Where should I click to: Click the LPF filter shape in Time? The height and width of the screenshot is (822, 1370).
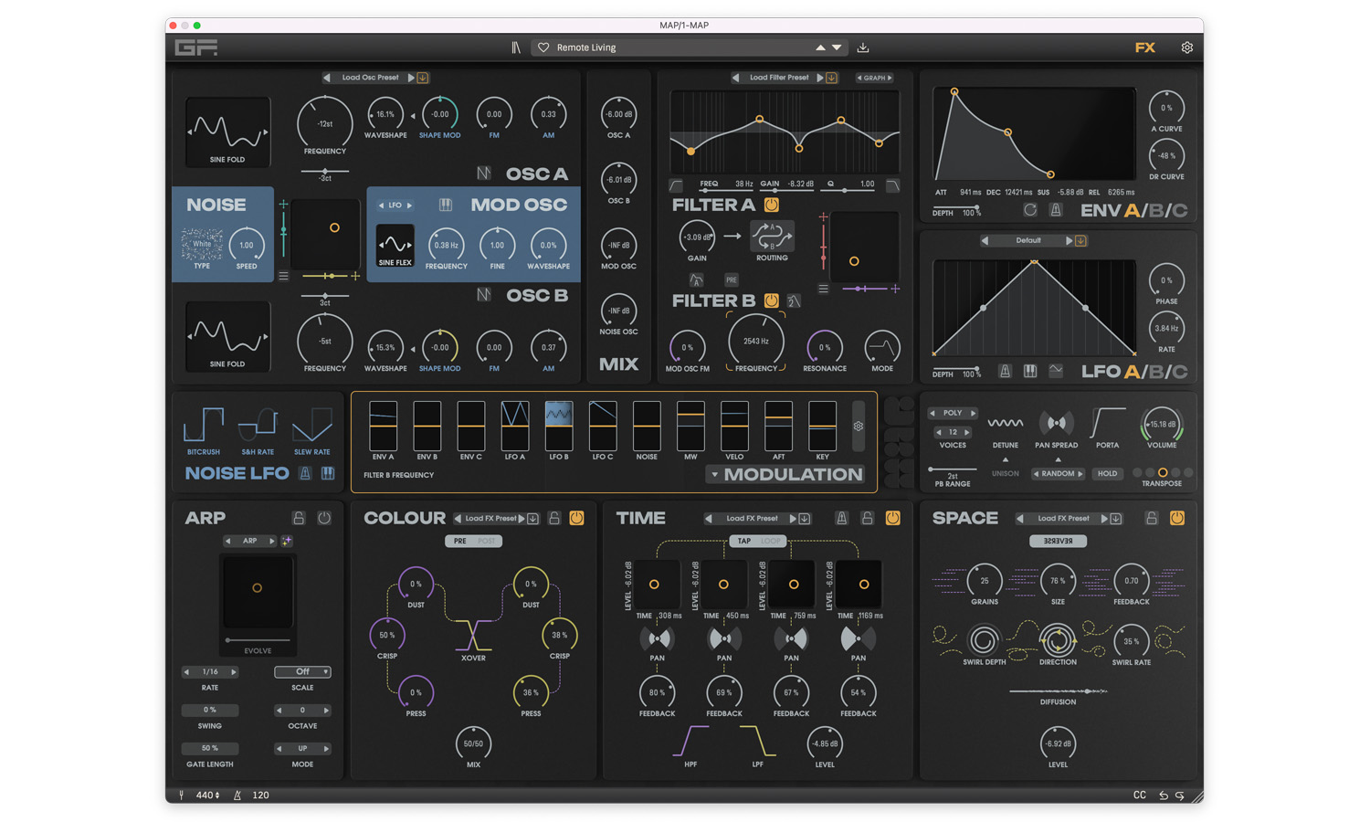pos(757,742)
